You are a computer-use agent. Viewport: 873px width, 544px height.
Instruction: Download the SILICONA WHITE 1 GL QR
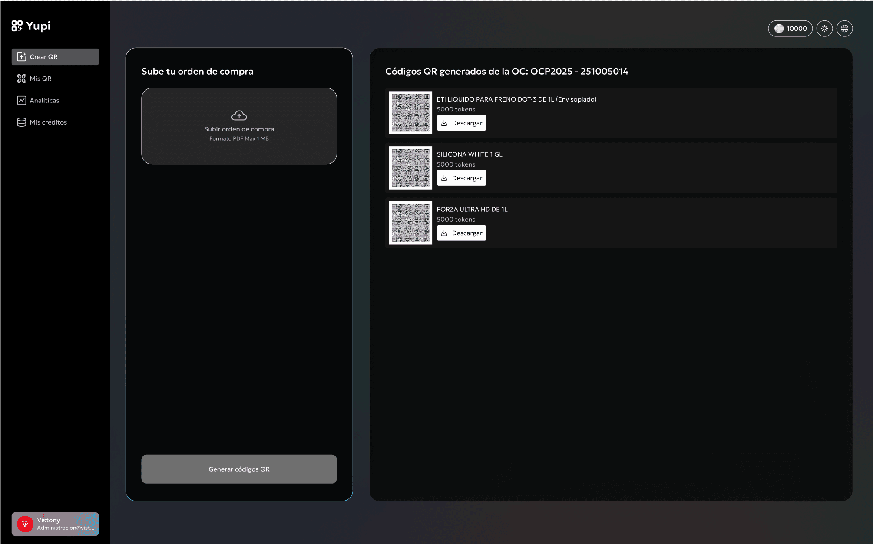tap(461, 178)
